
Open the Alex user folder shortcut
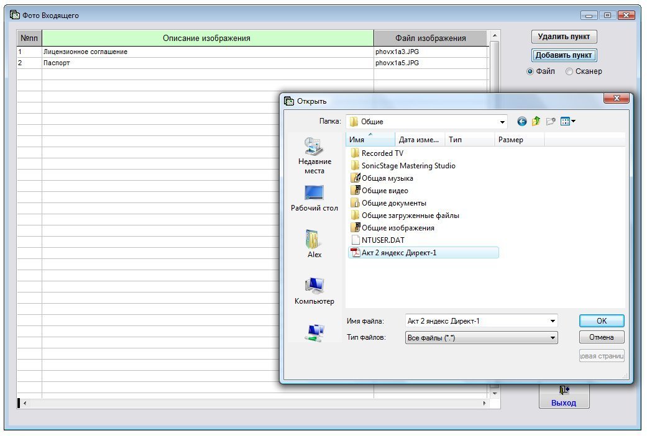pyautogui.click(x=314, y=243)
